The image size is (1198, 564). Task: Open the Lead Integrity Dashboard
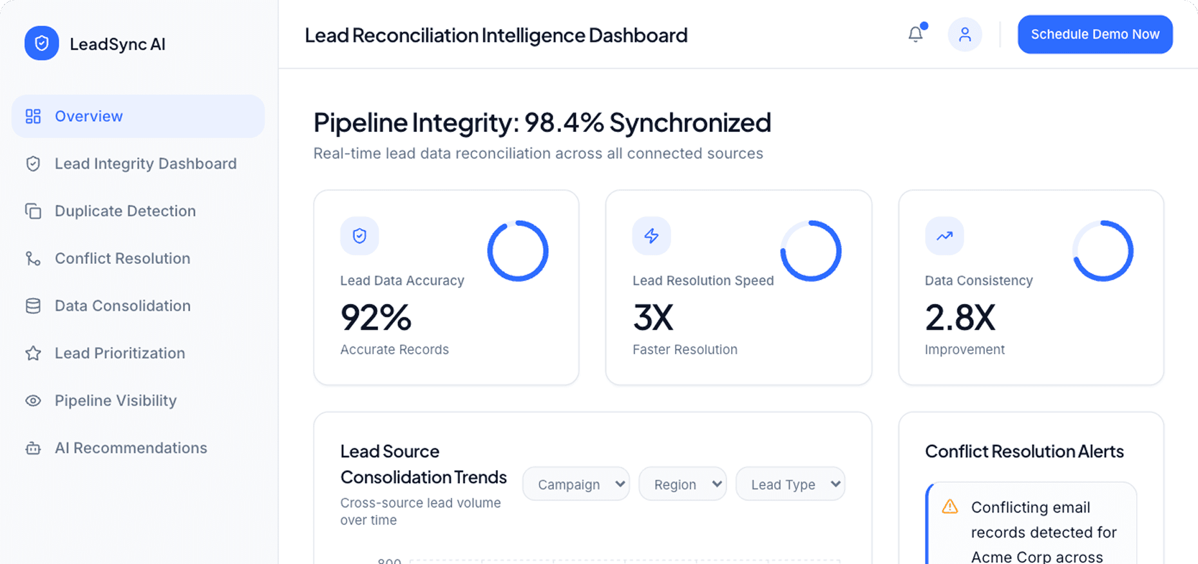145,164
